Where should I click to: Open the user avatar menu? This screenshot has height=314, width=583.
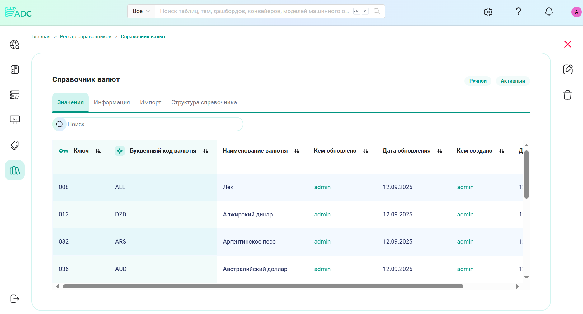tap(576, 12)
